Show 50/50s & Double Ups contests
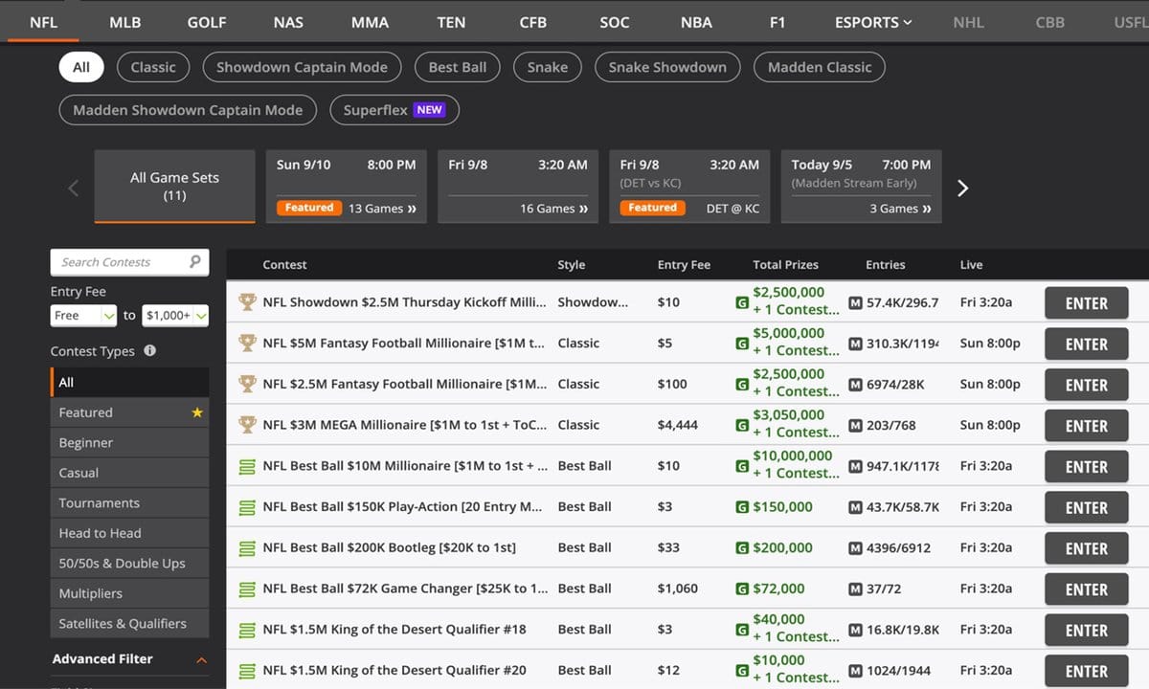 click(129, 564)
